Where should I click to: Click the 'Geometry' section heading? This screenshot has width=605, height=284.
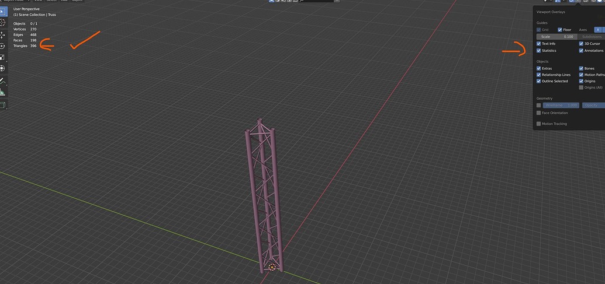click(544, 98)
